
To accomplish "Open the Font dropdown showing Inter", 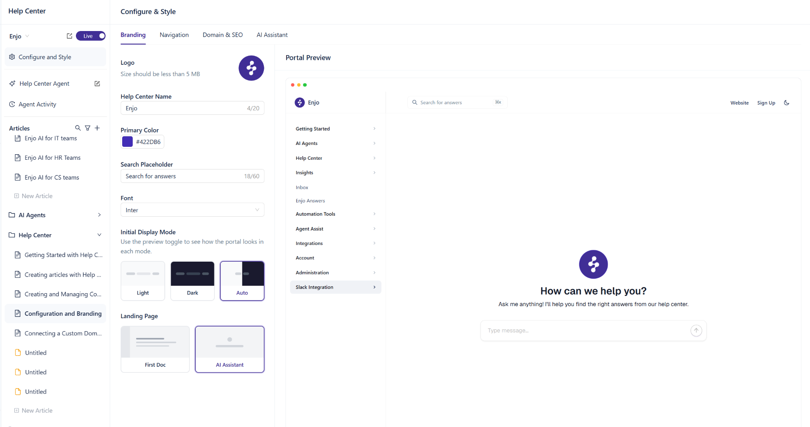I will click(193, 210).
